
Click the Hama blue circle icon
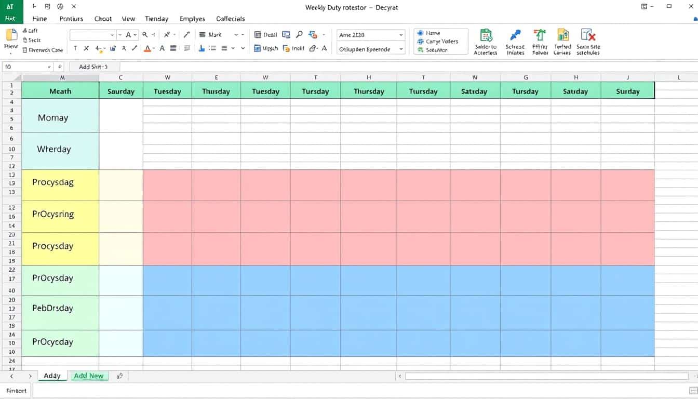pos(420,33)
